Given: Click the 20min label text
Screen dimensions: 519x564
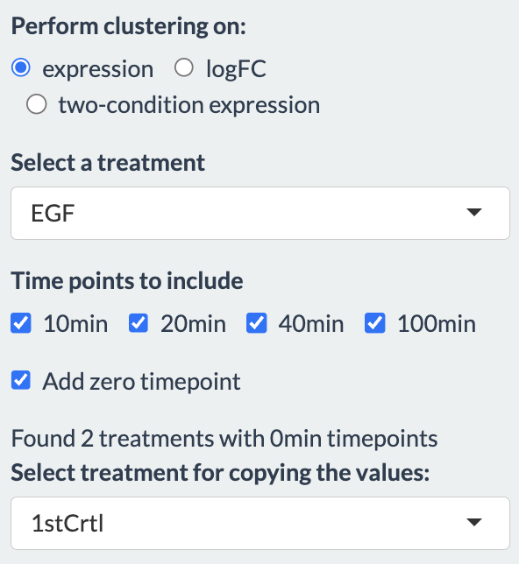Looking at the screenshot, I should click(194, 324).
